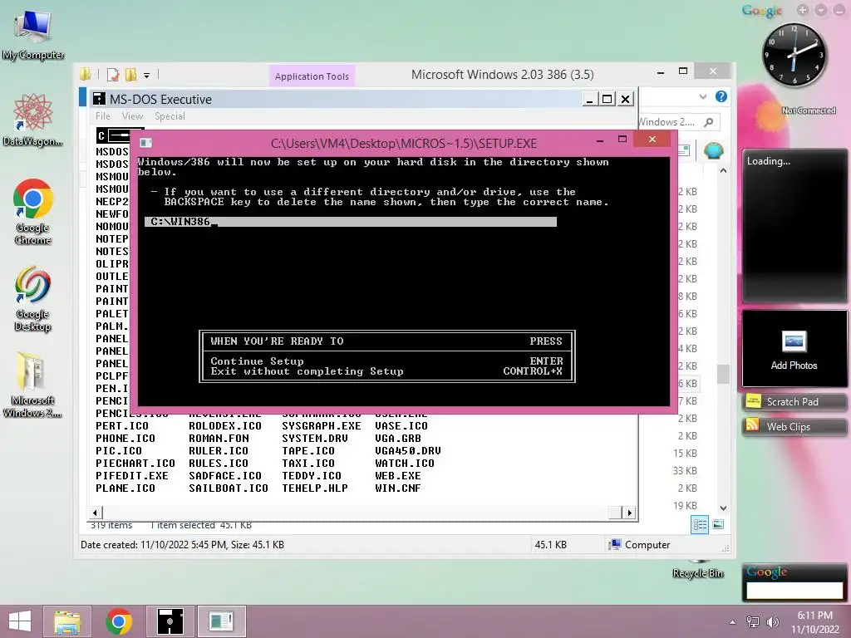Launch Google Chrome from the desktop
Screen dimensions: 851x638
(33, 212)
